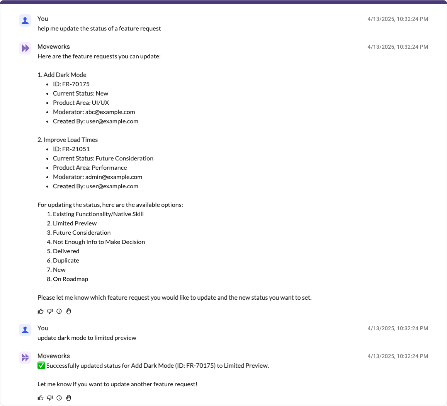Click option '1. Existing Functionality/Native Skill'

[95, 214]
